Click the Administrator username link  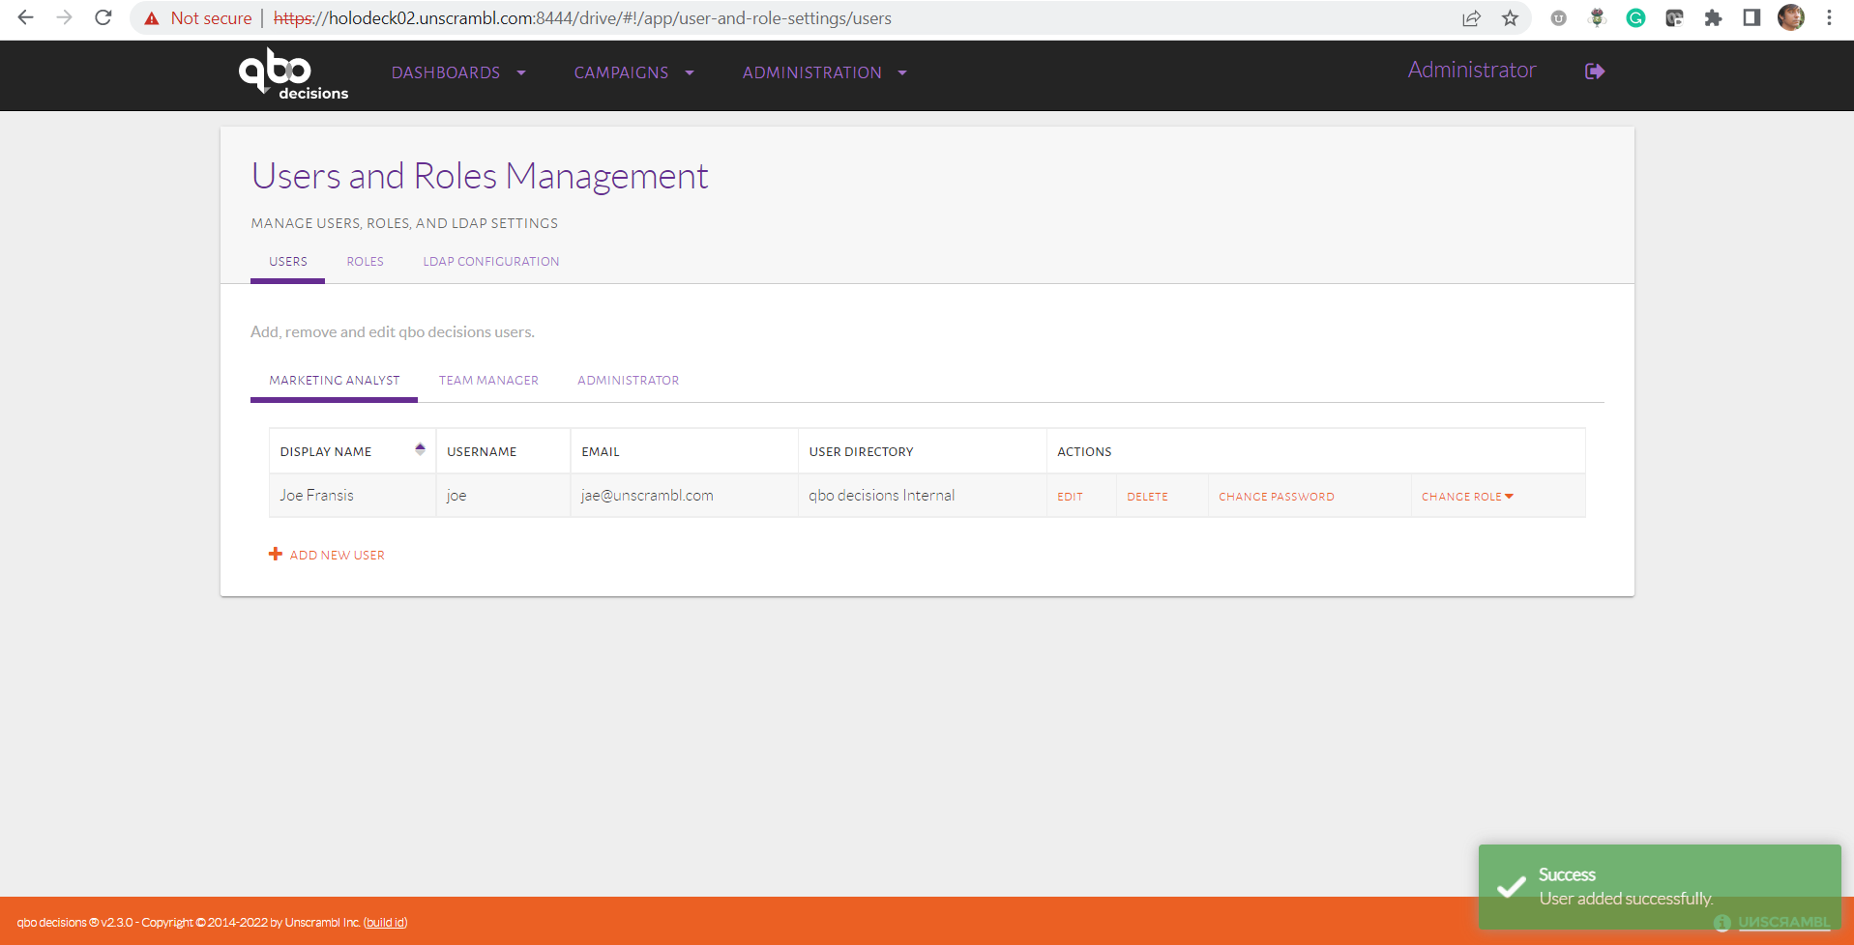[1472, 70]
